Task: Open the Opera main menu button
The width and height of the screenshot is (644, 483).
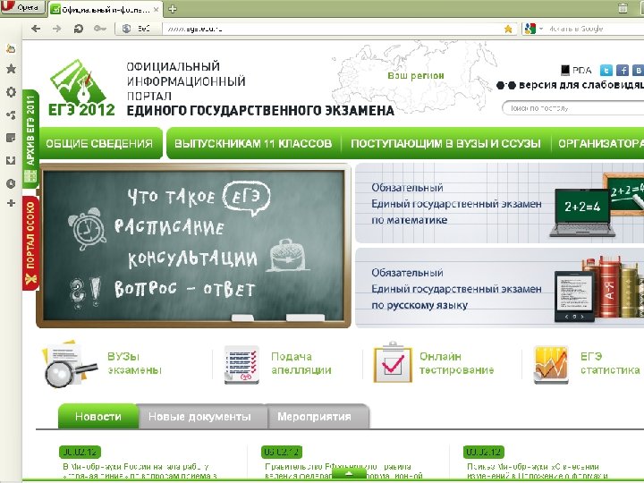Action: click(22, 7)
